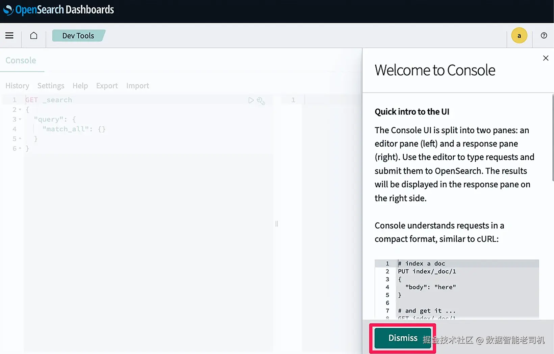
Task: Click the "# index a doc" example line
Action: coord(422,264)
